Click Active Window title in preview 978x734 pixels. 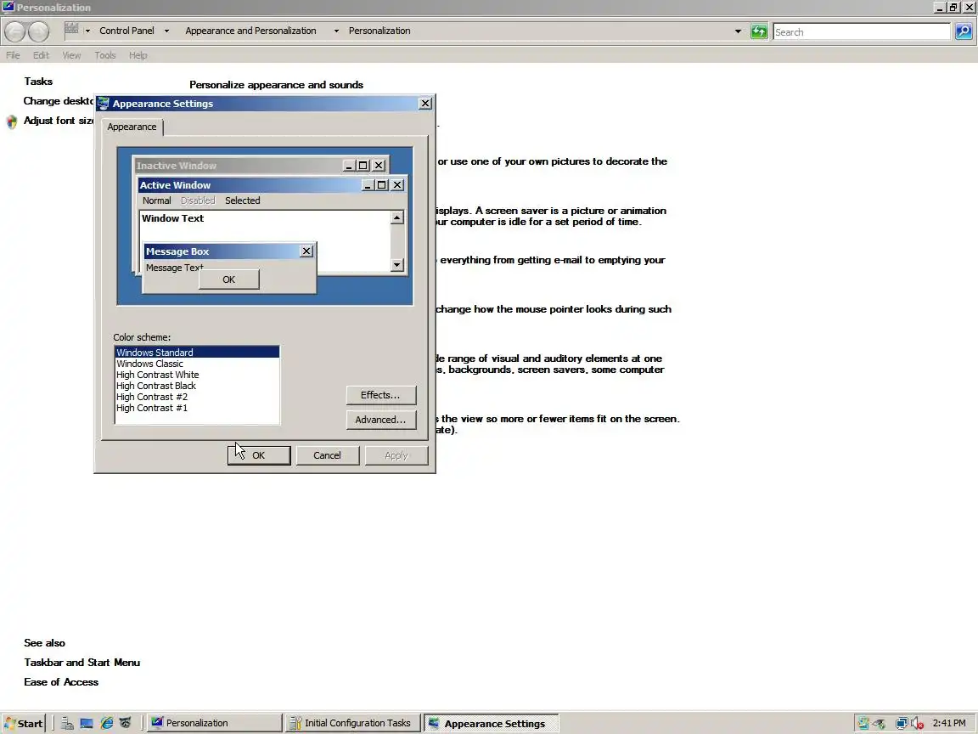pyautogui.click(x=175, y=185)
